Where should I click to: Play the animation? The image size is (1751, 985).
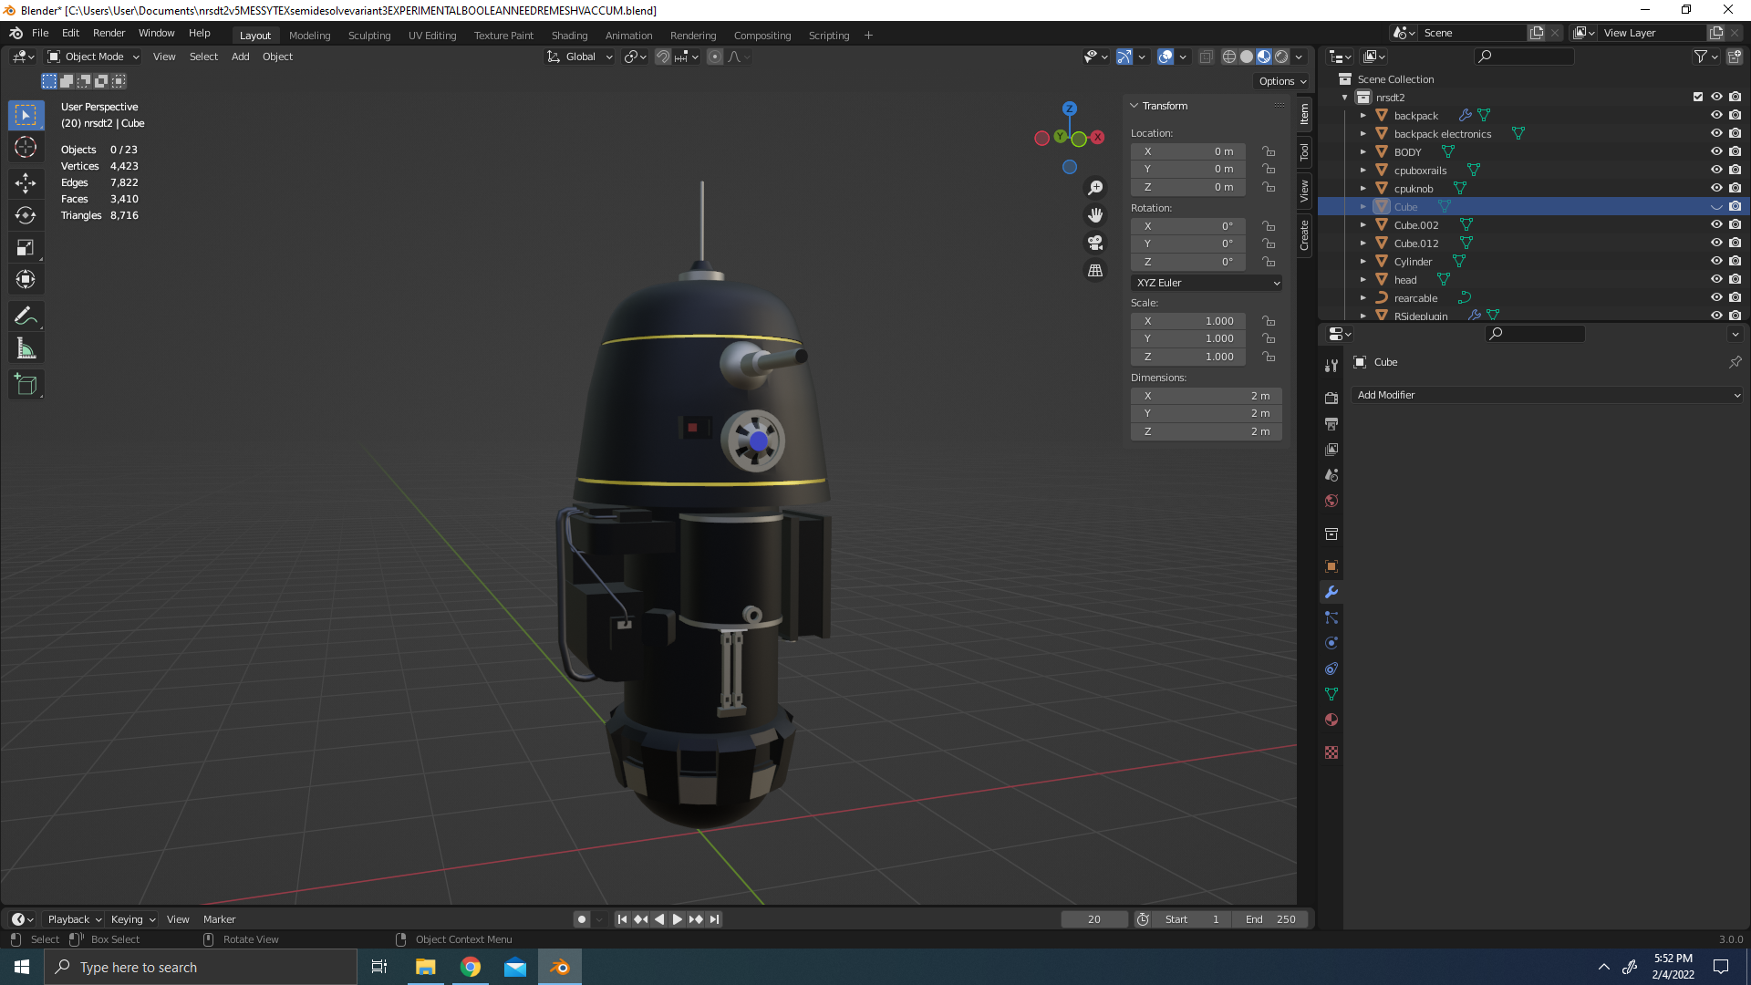tap(677, 919)
